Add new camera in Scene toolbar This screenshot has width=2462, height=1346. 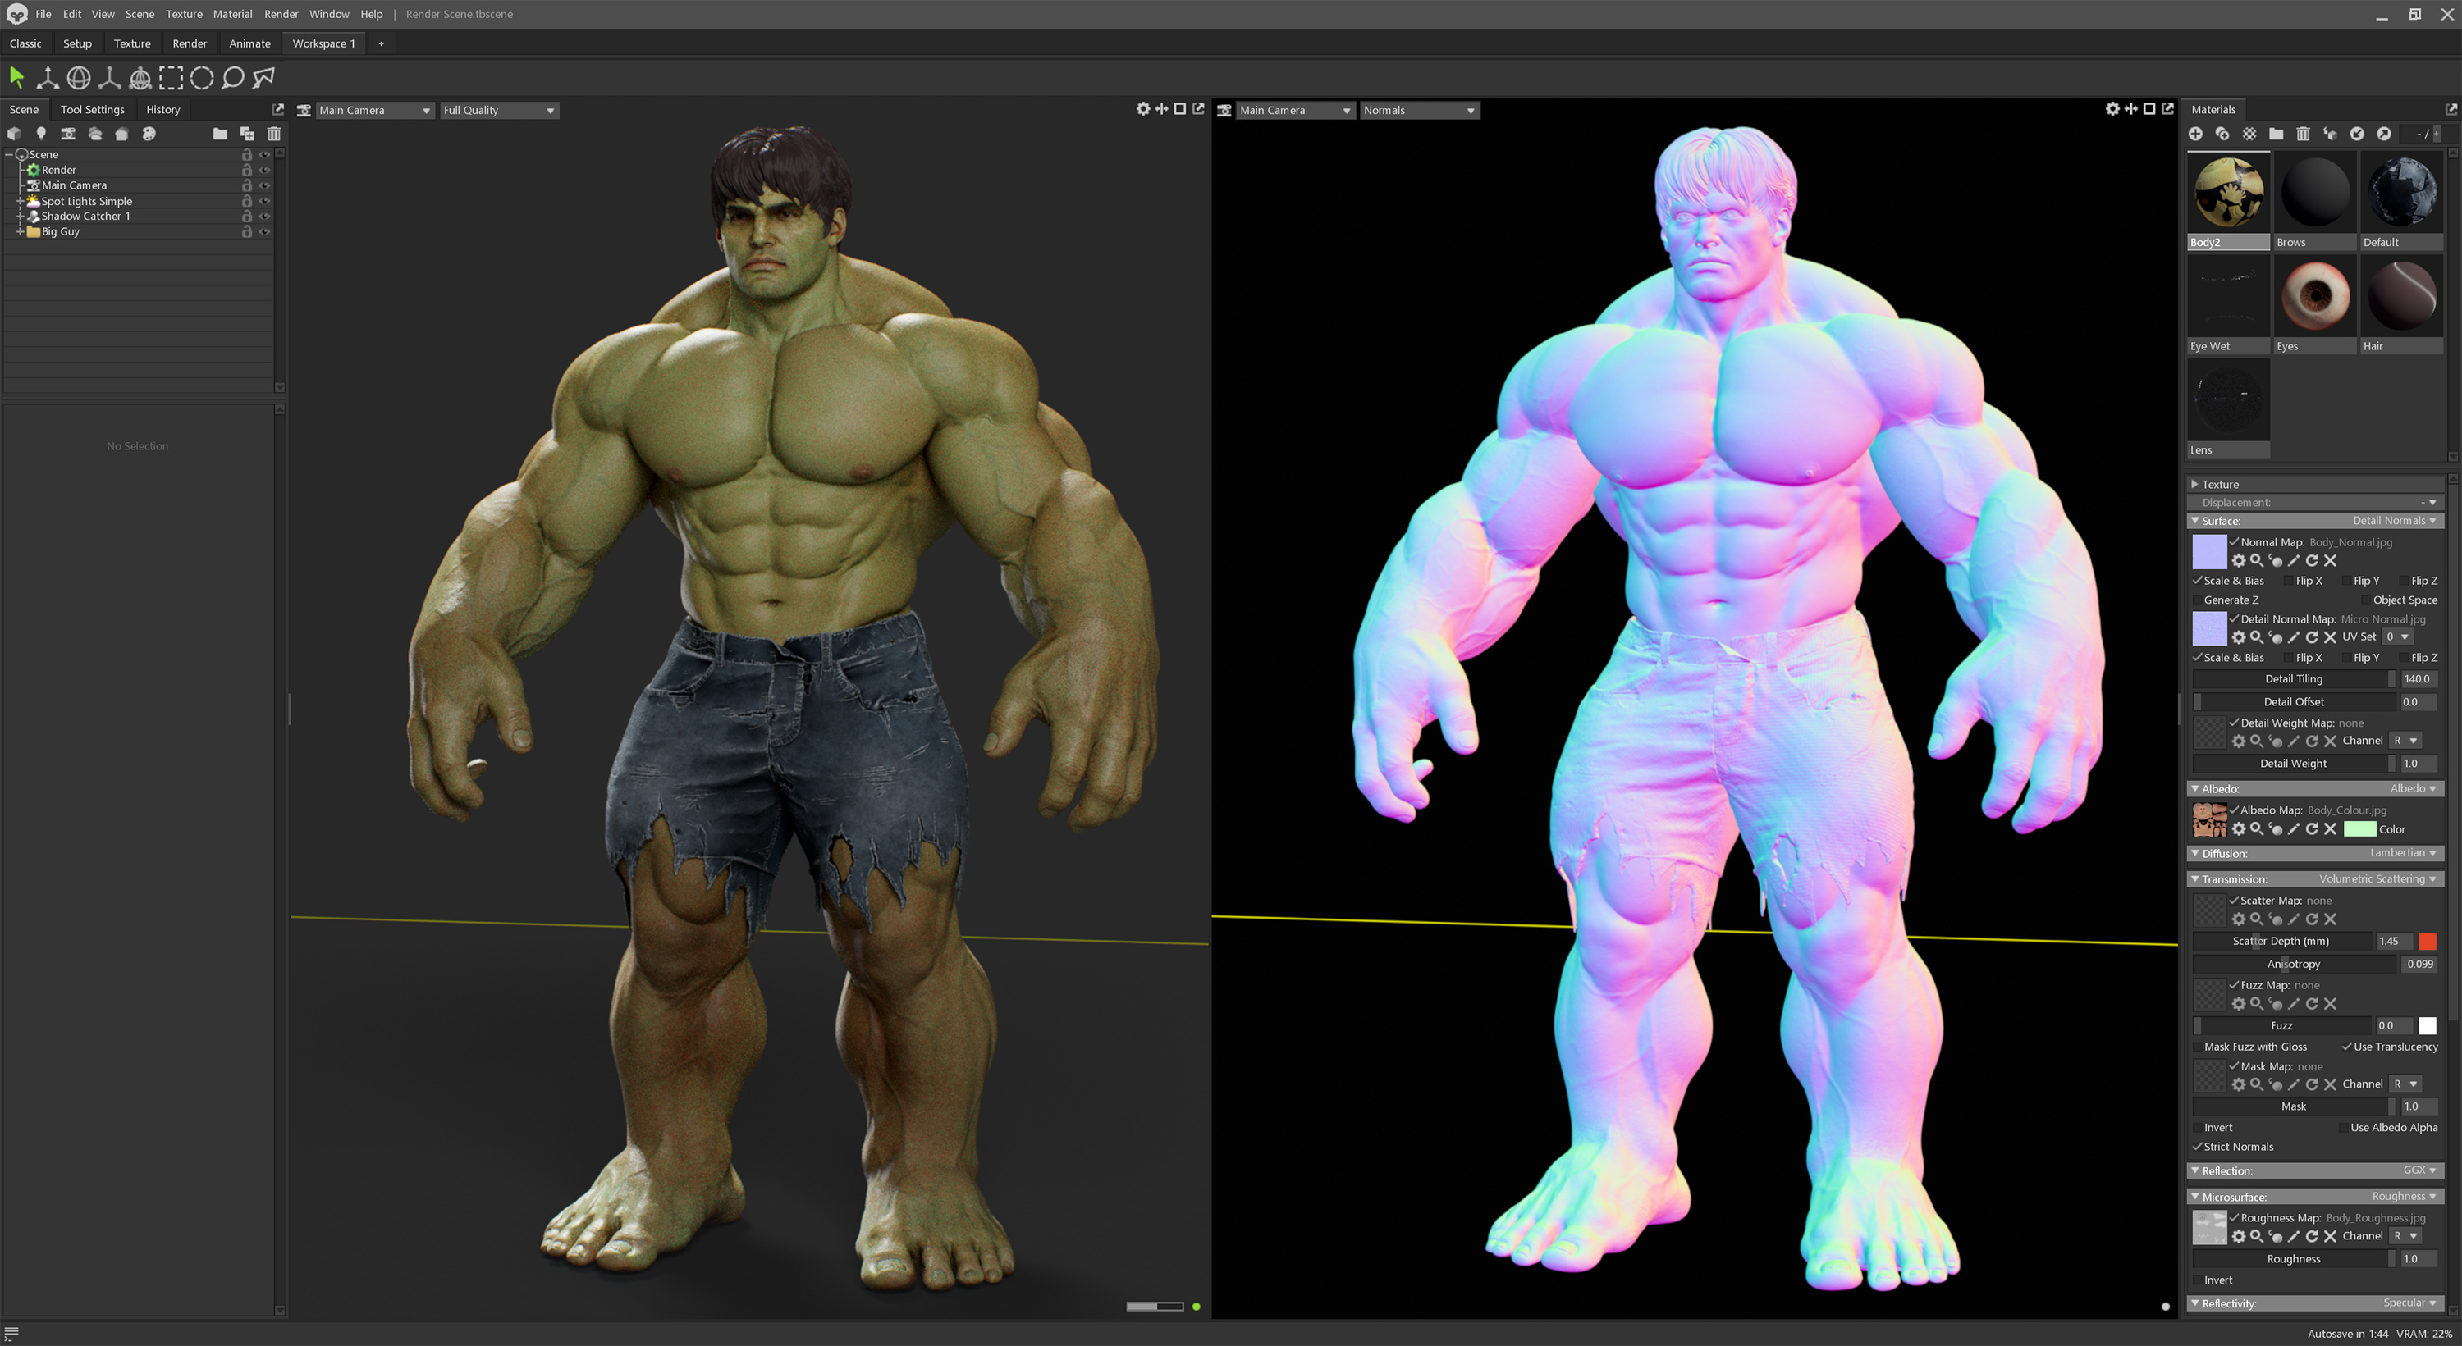68,134
